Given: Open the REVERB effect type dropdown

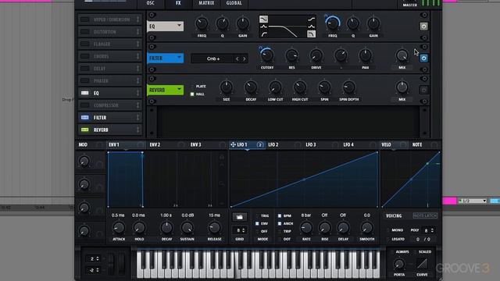Looking at the screenshot, I should point(165,91).
